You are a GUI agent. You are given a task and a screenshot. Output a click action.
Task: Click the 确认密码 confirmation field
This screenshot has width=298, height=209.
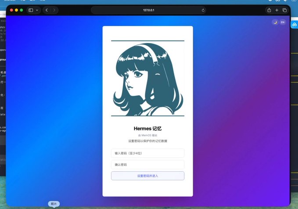tap(147, 165)
